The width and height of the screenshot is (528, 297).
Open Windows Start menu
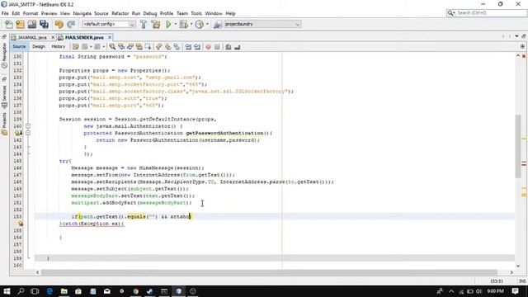7,291
